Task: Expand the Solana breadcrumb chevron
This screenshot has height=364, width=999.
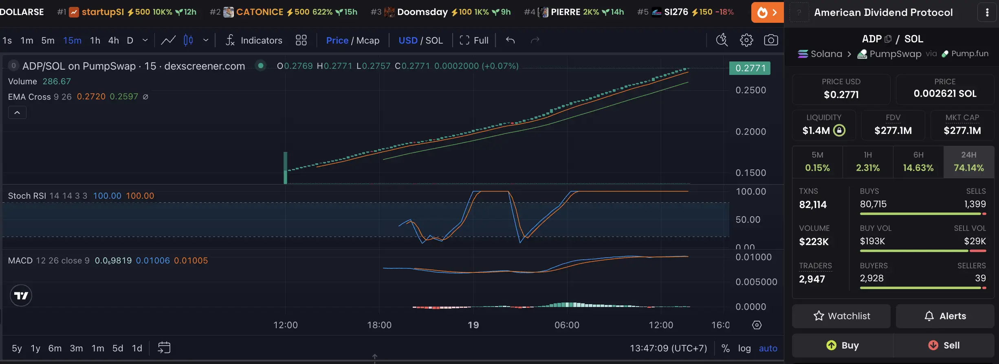Action: coord(849,54)
